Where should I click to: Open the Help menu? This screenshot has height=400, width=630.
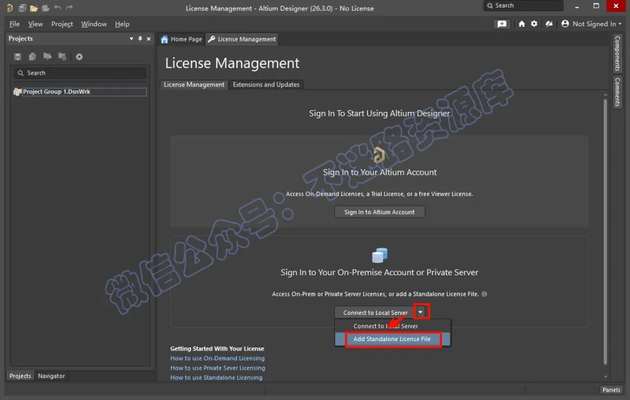pos(122,24)
